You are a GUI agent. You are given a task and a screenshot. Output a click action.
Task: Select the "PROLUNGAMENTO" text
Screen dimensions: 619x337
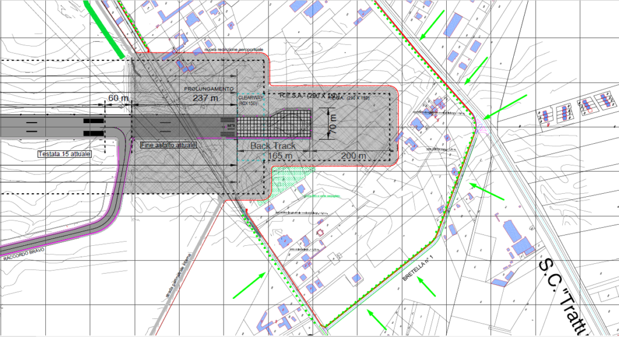(x=209, y=89)
